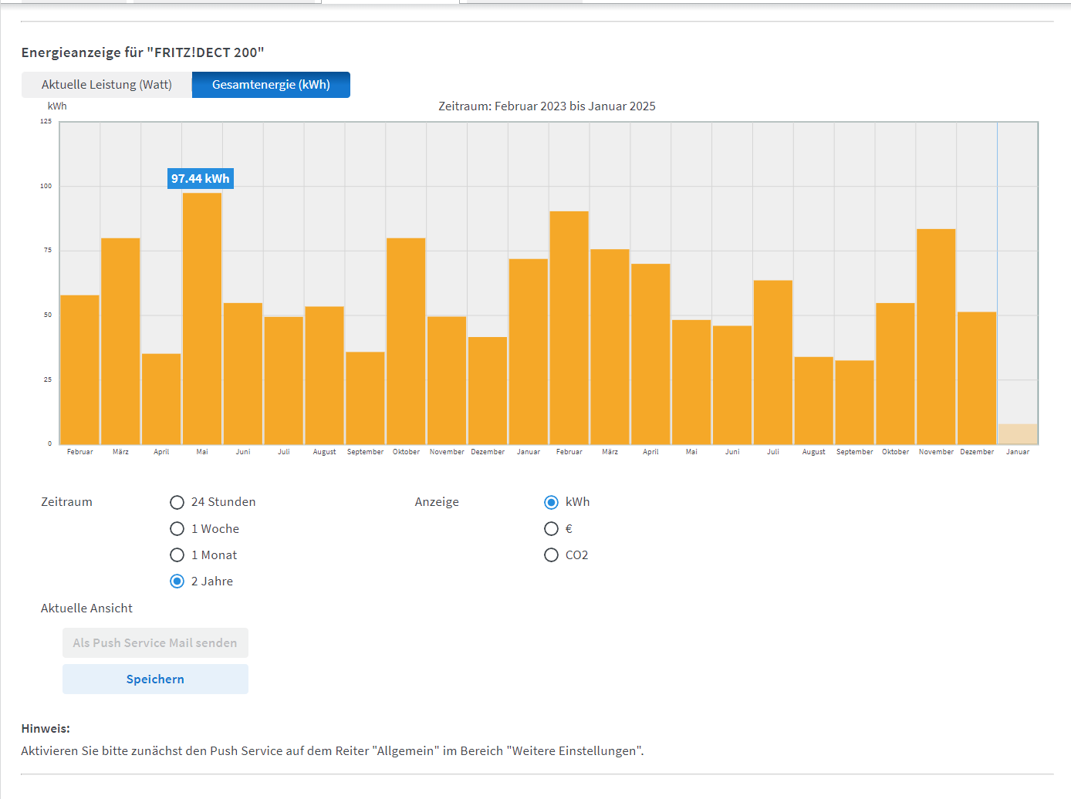Click the Energieanzeige für "FRITZ!DECT 200" title
The width and height of the screenshot is (1071, 799).
pyautogui.click(x=143, y=52)
